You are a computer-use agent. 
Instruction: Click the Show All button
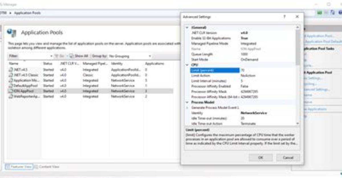(79, 56)
